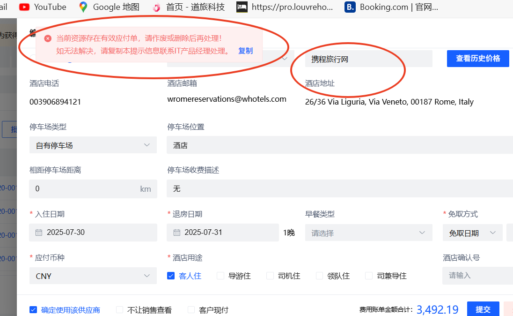Click the 查看历史价格 button

coord(477,59)
